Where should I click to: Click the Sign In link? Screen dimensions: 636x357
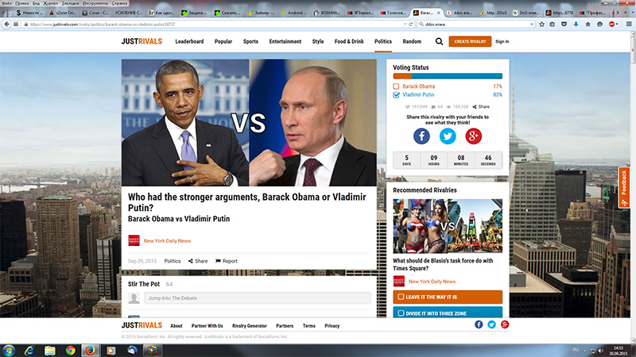[x=502, y=41]
